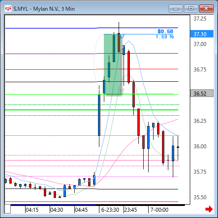The image size is (218, 218).
Task: Click the blue bar on the time scrollbar
Action: 53,205
